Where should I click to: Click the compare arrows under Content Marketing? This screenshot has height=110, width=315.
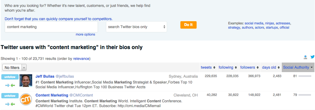10,104
